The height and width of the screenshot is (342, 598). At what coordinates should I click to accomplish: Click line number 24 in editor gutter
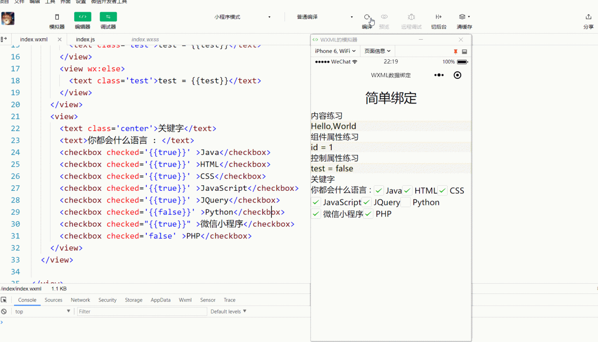(x=15, y=152)
